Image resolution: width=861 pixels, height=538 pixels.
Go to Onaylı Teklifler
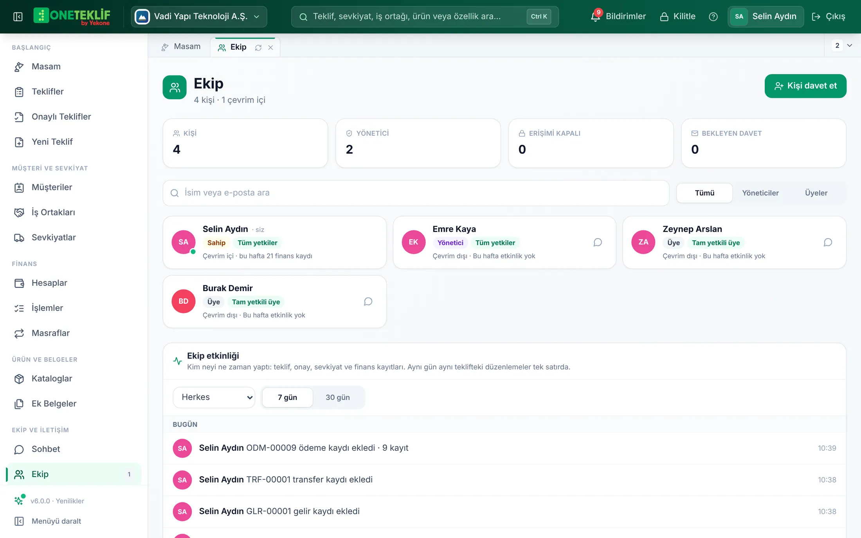pos(74,117)
